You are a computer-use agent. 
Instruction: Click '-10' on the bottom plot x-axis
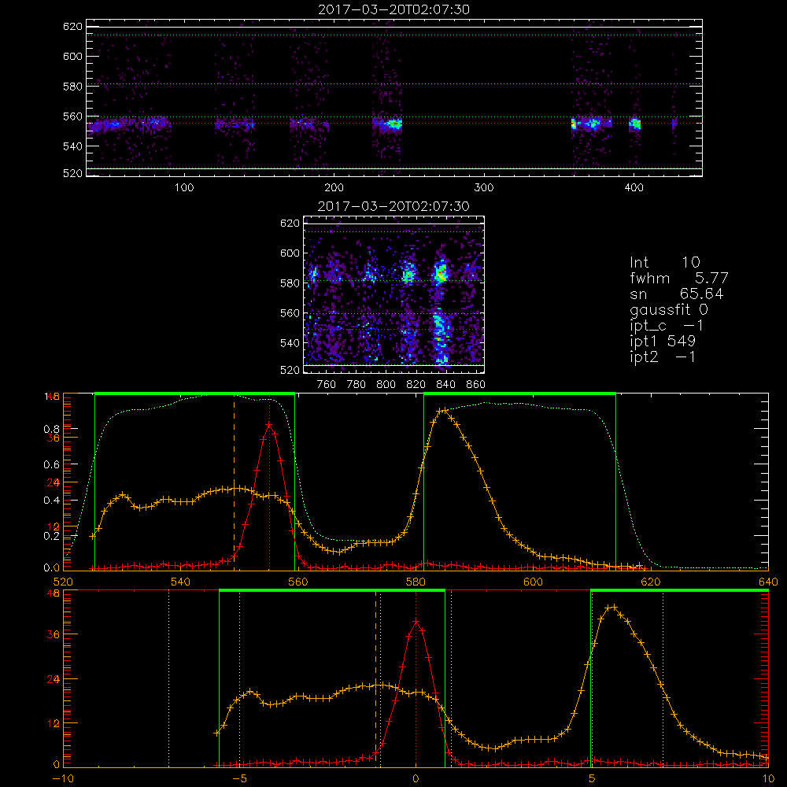click(63, 778)
